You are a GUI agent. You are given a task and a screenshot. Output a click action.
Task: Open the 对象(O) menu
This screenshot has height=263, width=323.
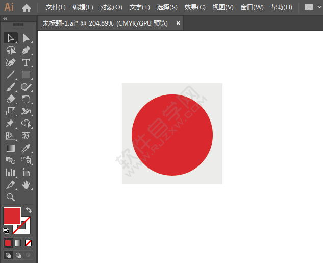(x=111, y=7)
